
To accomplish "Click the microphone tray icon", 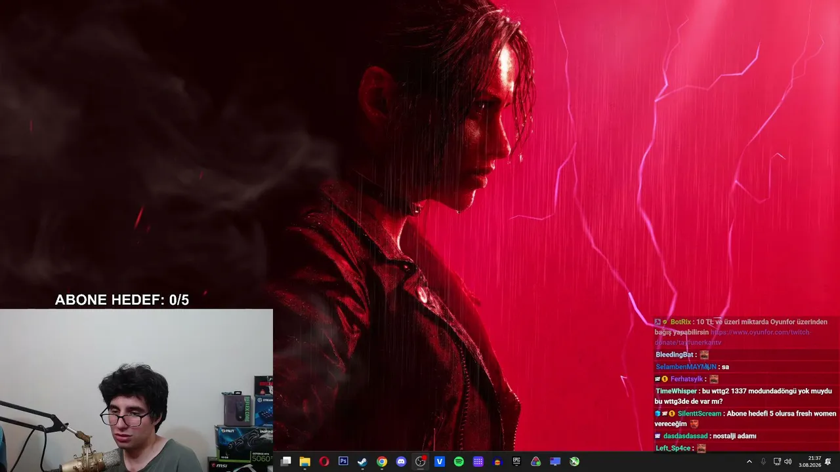I will pyautogui.click(x=763, y=462).
